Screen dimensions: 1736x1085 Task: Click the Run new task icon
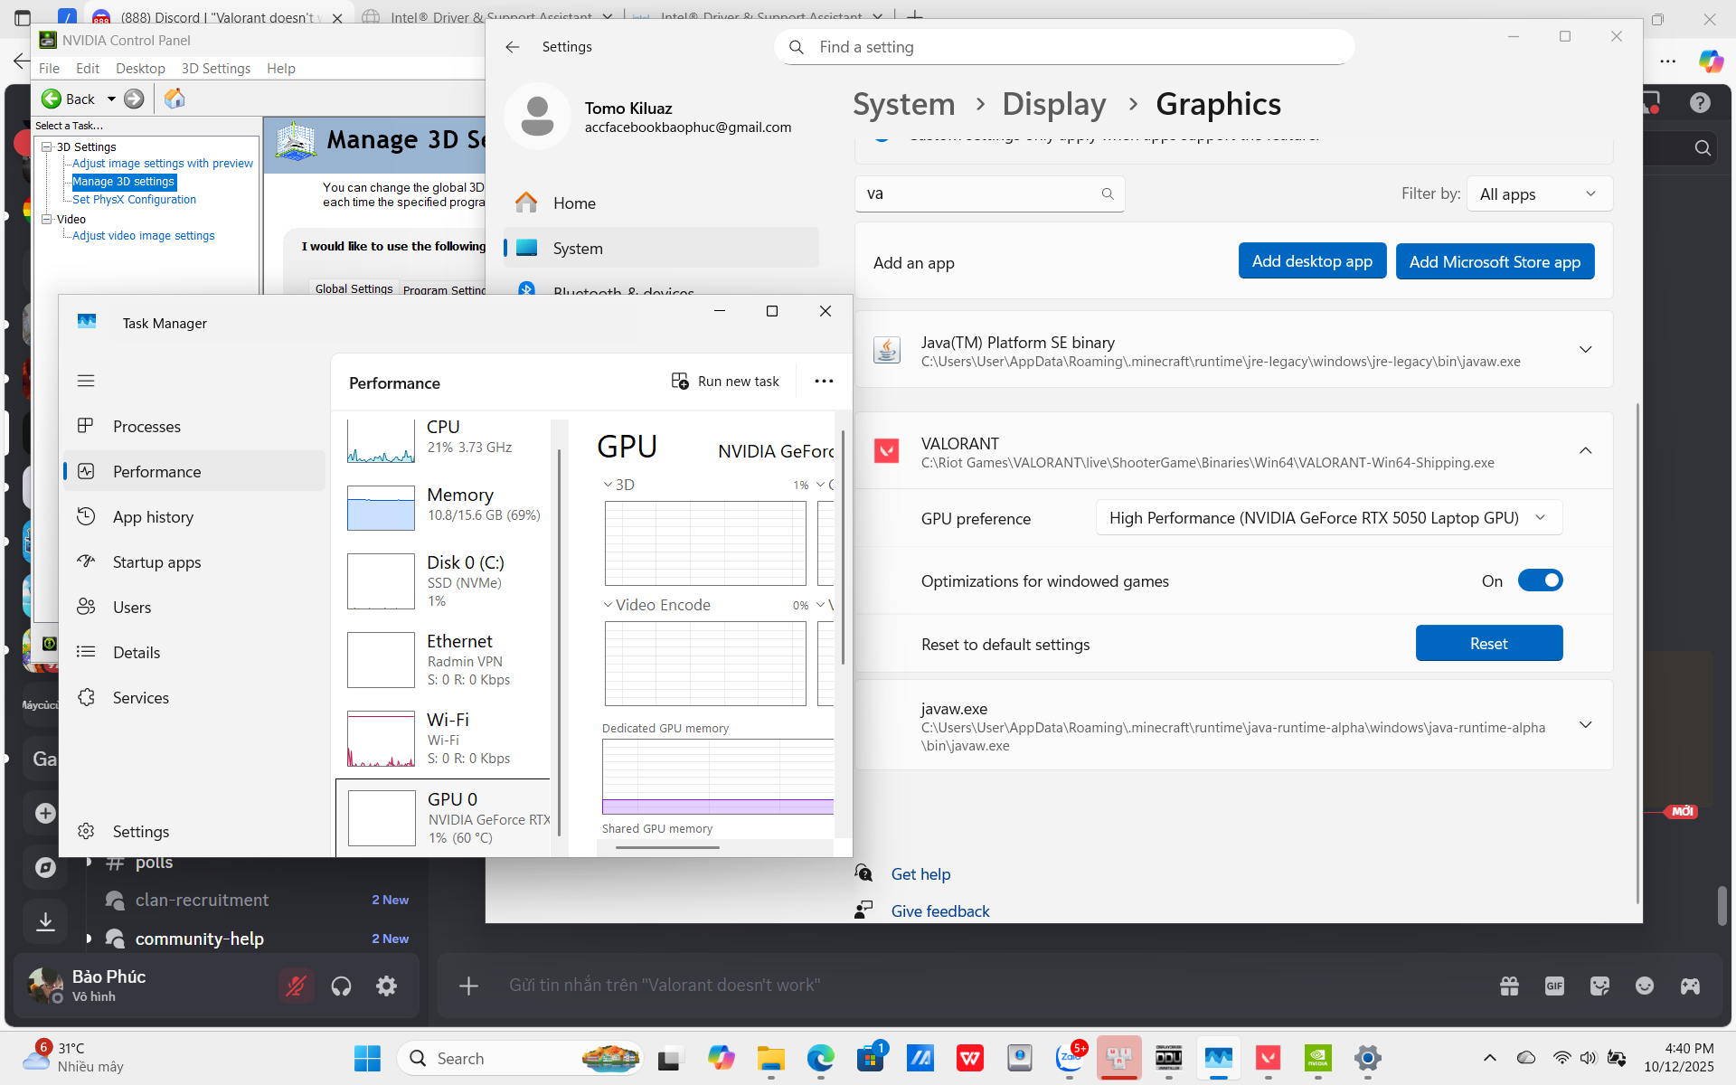point(680,381)
